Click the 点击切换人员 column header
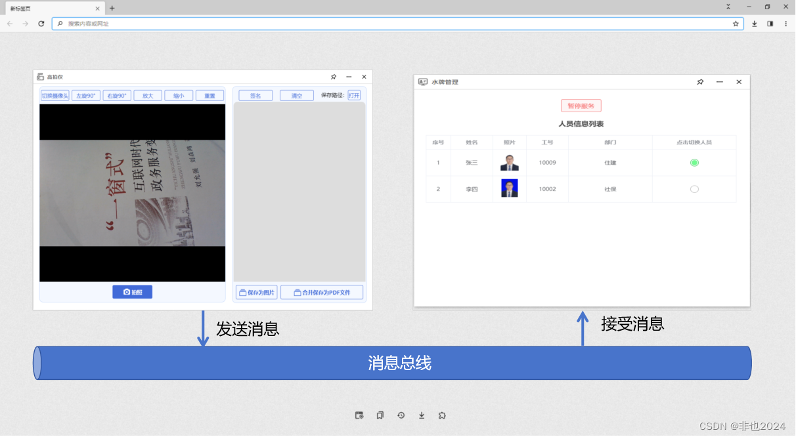The image size is (796, 437). coord(694,142)
